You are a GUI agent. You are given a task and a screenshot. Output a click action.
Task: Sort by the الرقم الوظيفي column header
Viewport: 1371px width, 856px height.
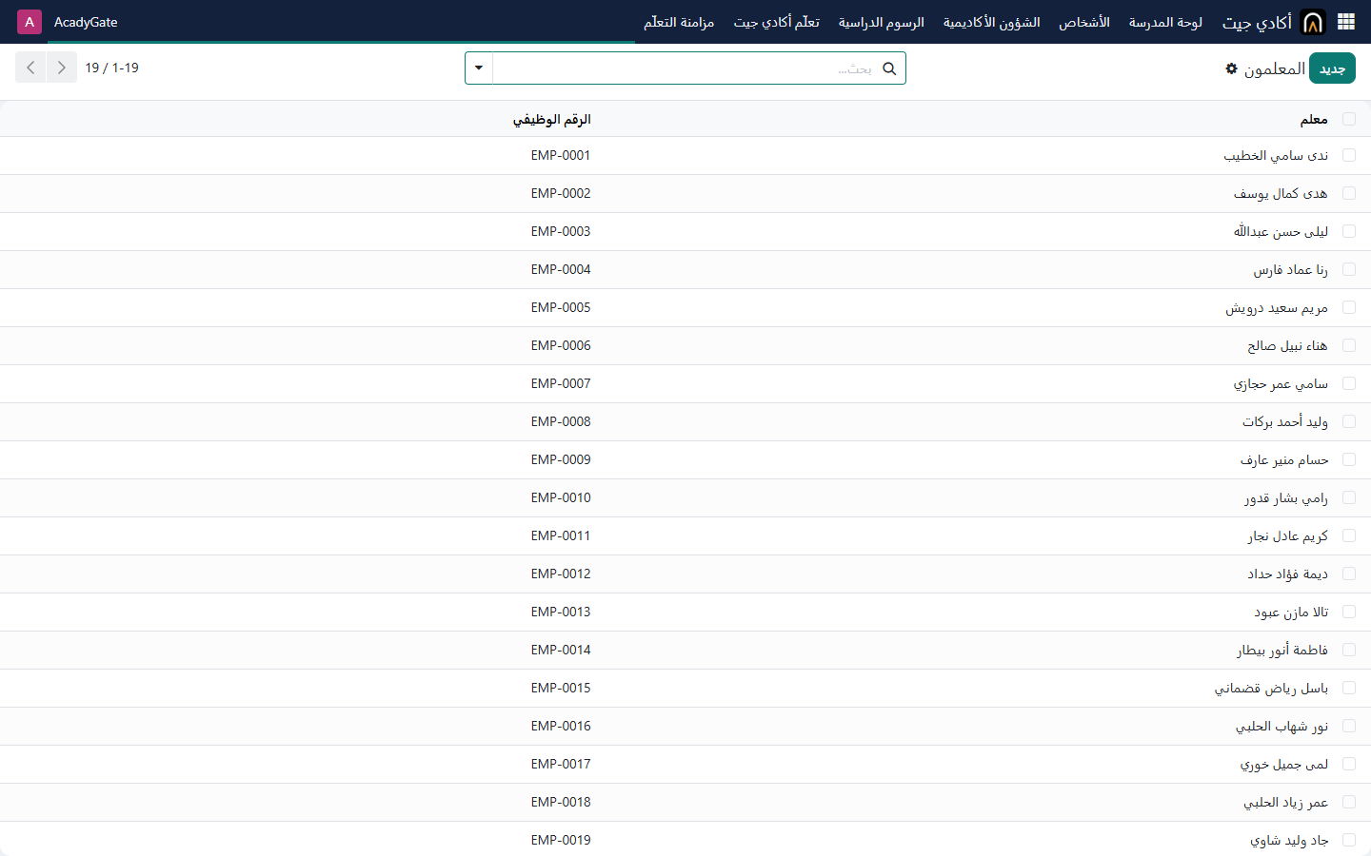tap(552, 120)
